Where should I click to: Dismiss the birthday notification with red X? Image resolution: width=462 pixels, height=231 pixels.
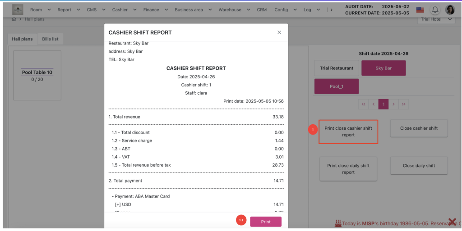point(452,222)
